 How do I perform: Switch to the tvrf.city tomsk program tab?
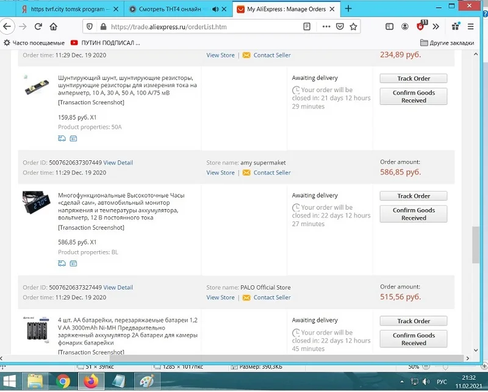70,9
